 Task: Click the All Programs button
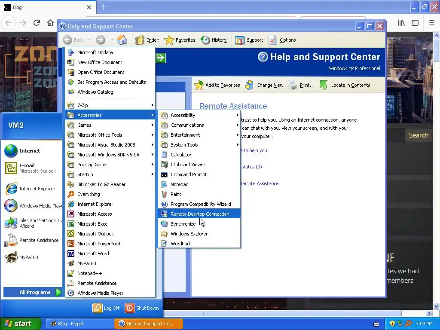pyautogui.click(x=33, y=292)
